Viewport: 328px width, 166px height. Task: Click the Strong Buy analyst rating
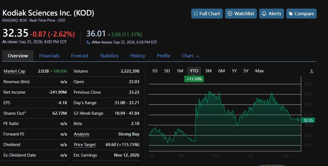coord(129,134)
